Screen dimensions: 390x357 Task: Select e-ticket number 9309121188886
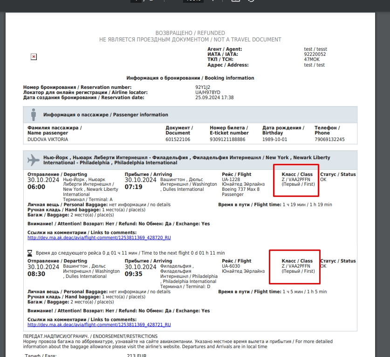(x=227, y=139)
